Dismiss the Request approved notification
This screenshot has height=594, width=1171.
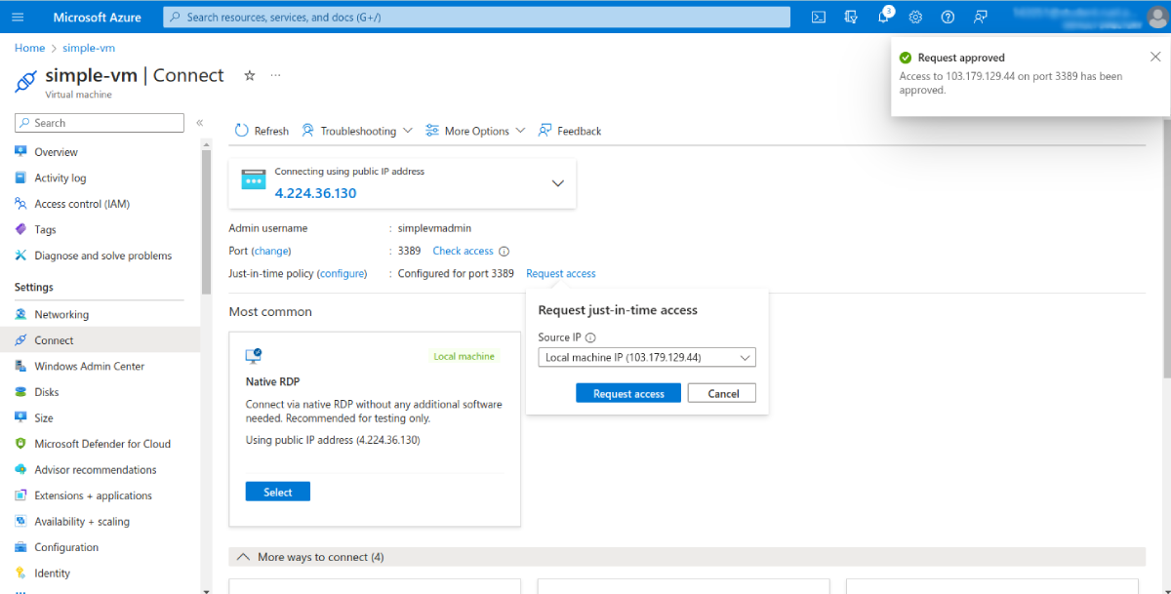coord(1155,57)
